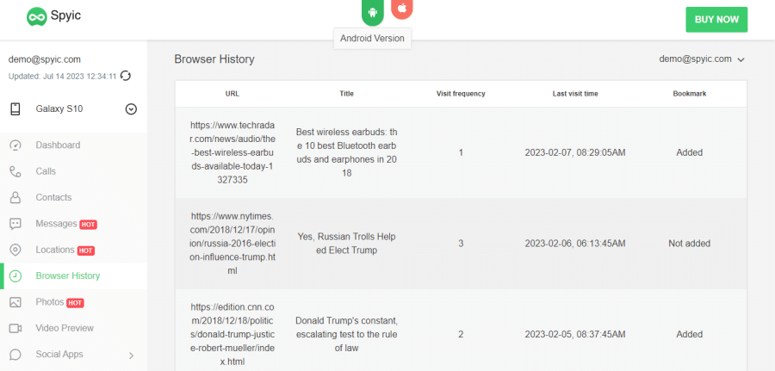Open the nytimes Russia election URL
Viewport: 775px width, 371px height.
(232, 244)
